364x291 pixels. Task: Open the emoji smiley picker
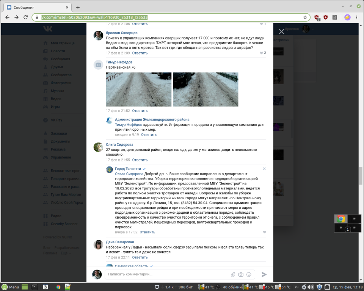pos(249,274)
